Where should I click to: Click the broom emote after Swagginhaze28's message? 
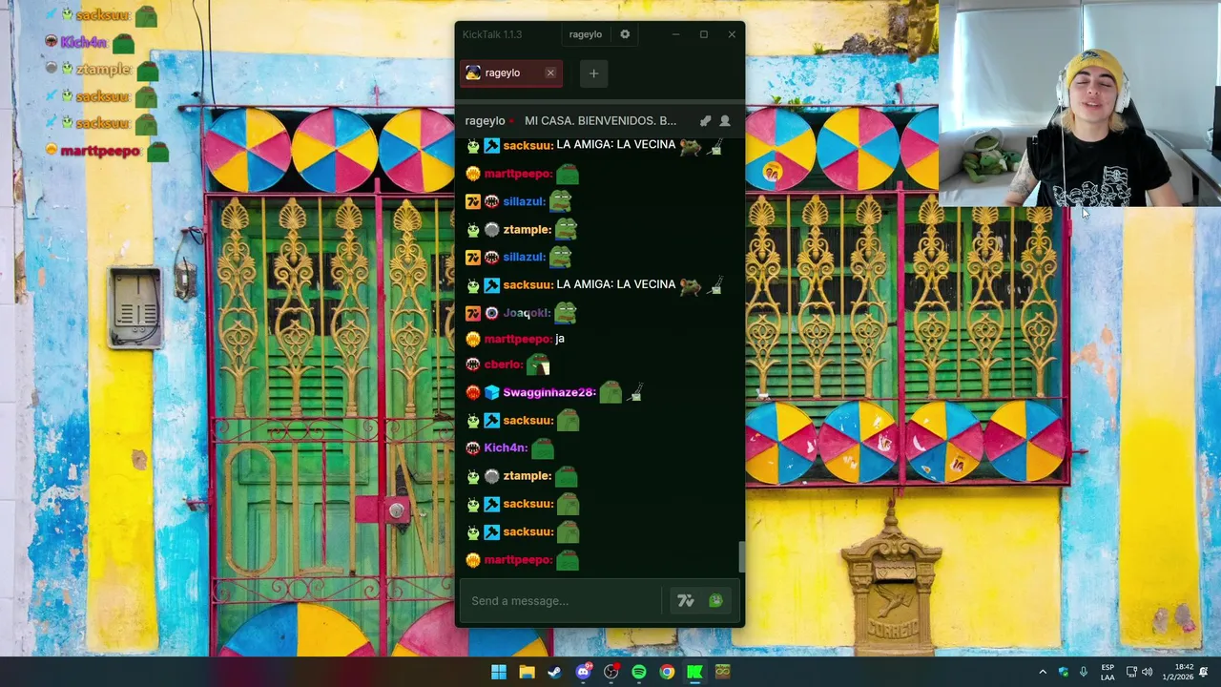pyautogui.click(x=634, y=392)
